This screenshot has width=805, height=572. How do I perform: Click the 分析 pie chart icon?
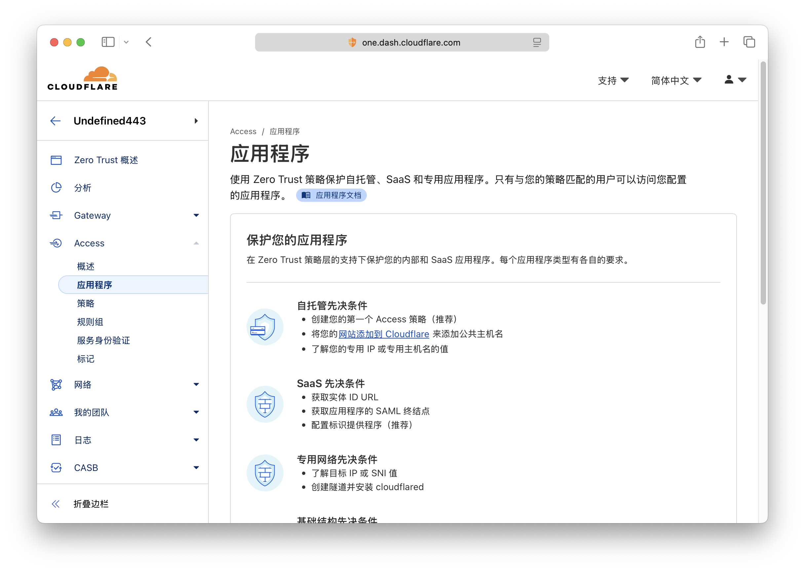pos(56,188)
